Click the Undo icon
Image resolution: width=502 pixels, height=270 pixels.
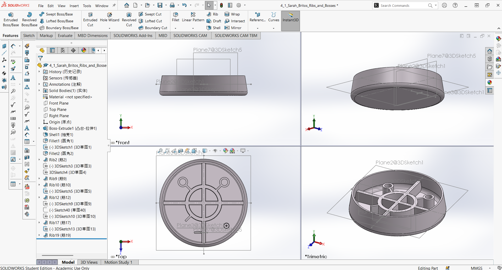click(185, 5)
